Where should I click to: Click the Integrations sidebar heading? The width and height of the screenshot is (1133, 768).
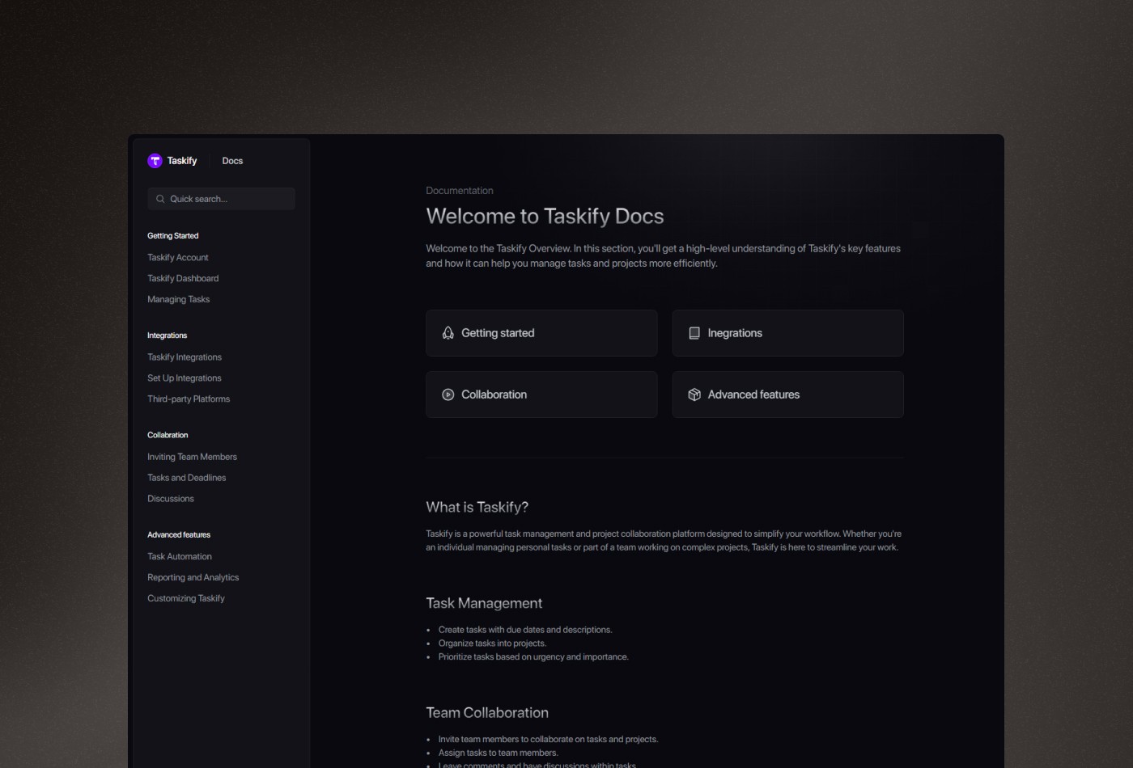click(x=167, y=335)
